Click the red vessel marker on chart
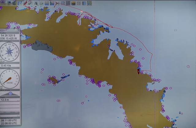 [138, 71]
